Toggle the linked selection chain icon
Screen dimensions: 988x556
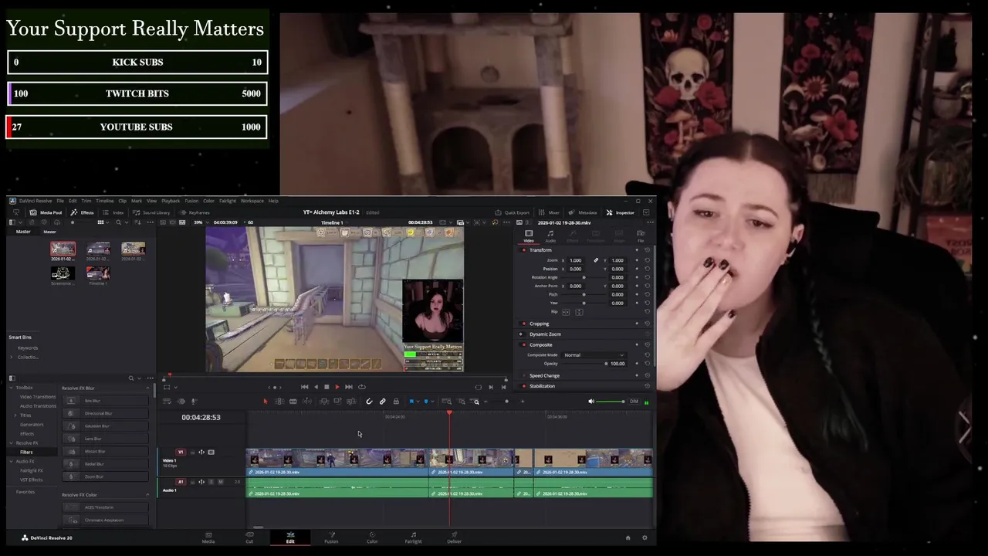[x=382, y=402]
